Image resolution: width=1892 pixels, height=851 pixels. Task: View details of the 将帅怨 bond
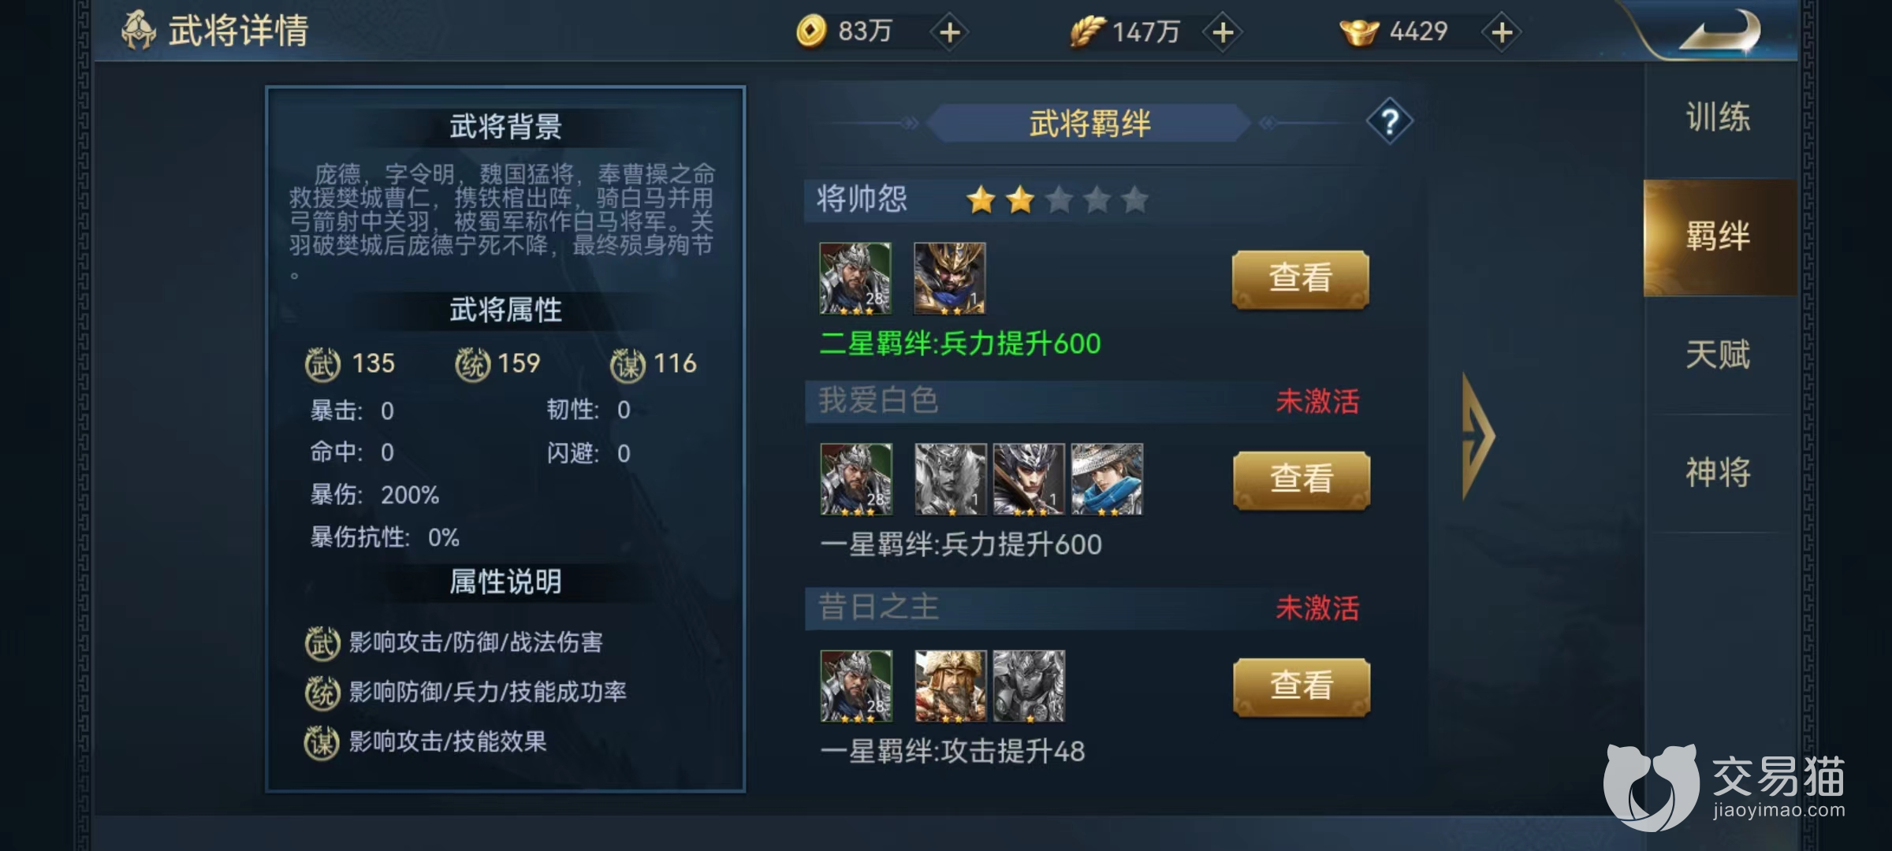coord(1301,279)
